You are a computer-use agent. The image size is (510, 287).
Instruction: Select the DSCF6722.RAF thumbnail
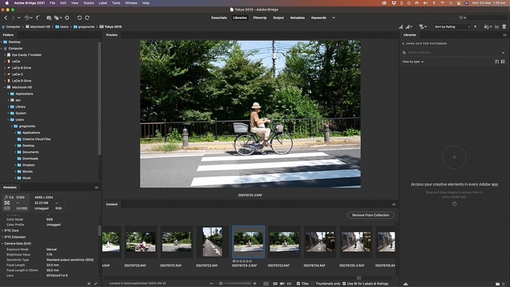pos(212,242)
